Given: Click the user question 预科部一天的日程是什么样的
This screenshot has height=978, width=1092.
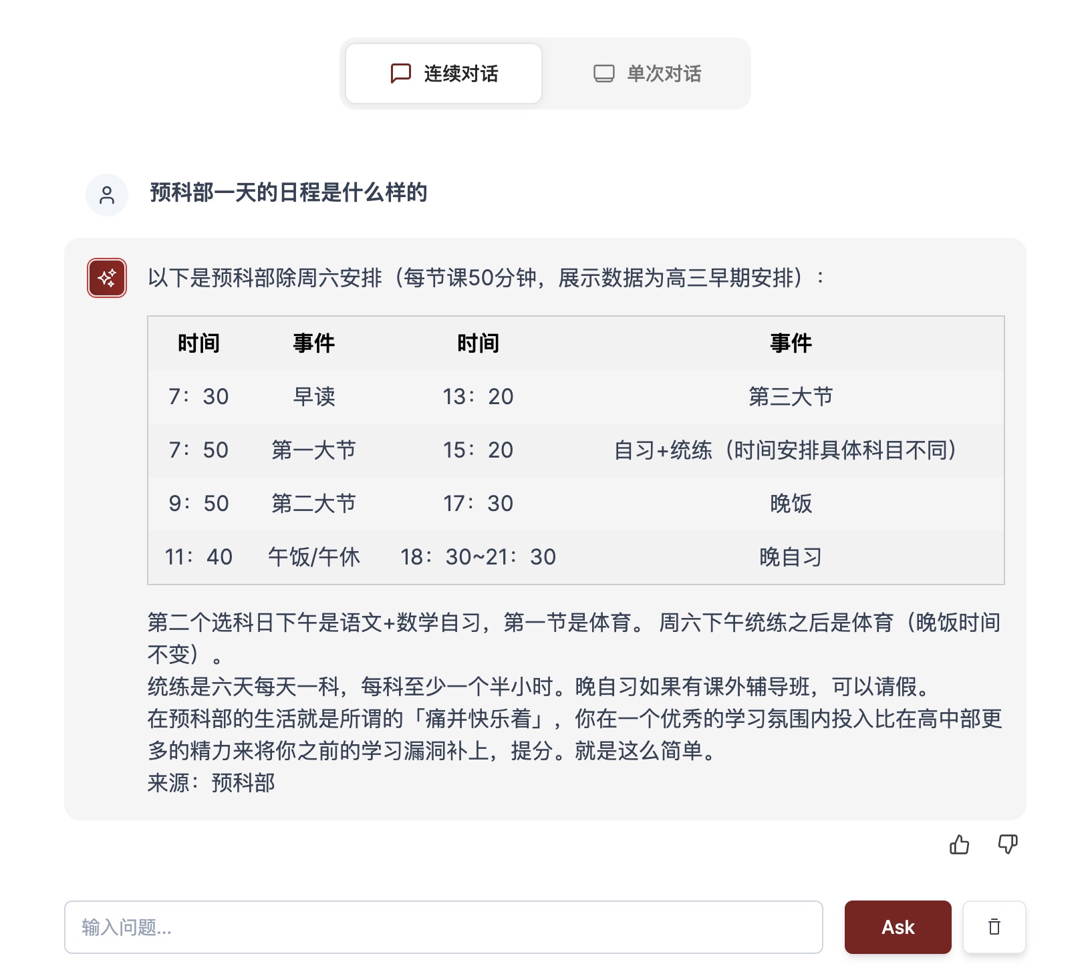Looking at the screenshot, I should [288, 193].
